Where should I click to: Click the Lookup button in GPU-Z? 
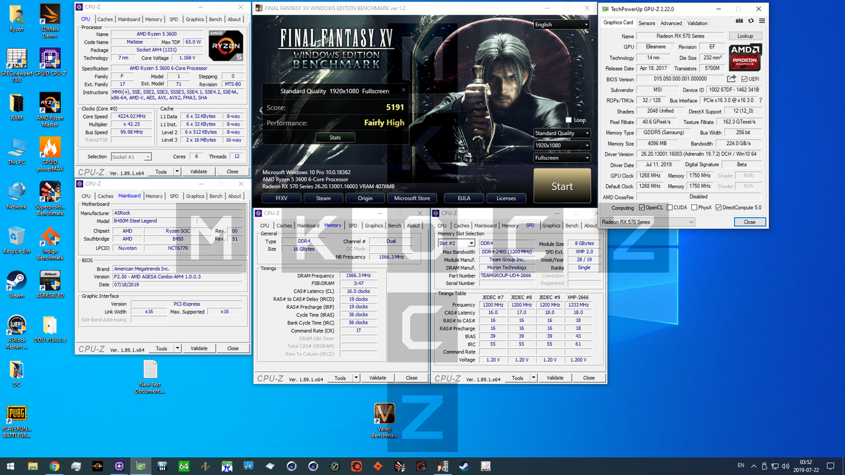[x=745, y=36]
